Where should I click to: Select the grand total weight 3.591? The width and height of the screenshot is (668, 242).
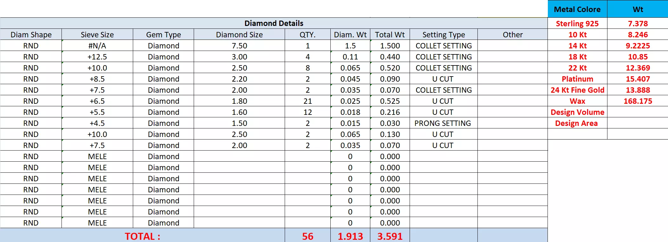point(390,236)
